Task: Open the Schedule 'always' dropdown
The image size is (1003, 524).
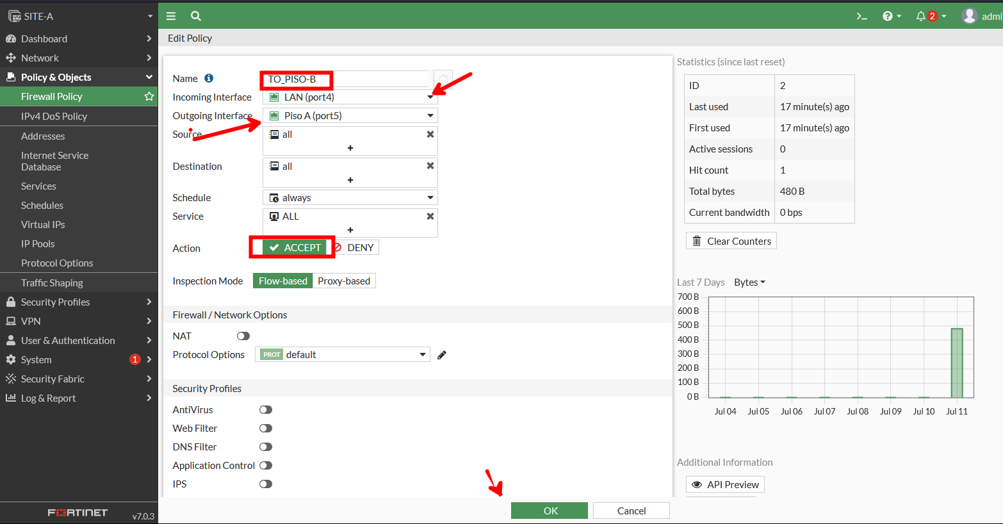Action: click(350, 198)
